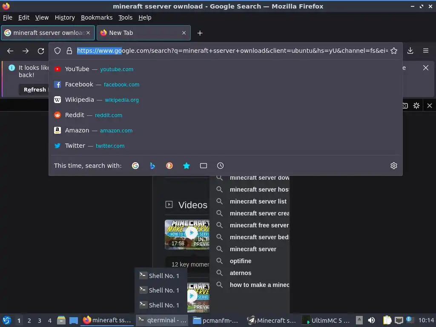This screenshot has height=327, width=436.
Task: Search this time with Bing
Action: click(152, 166)
